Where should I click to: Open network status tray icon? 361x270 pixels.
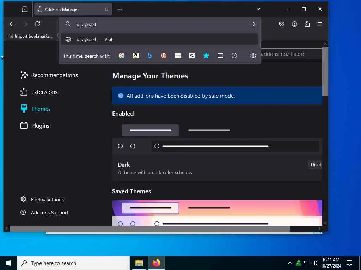[x=307, y=263]
